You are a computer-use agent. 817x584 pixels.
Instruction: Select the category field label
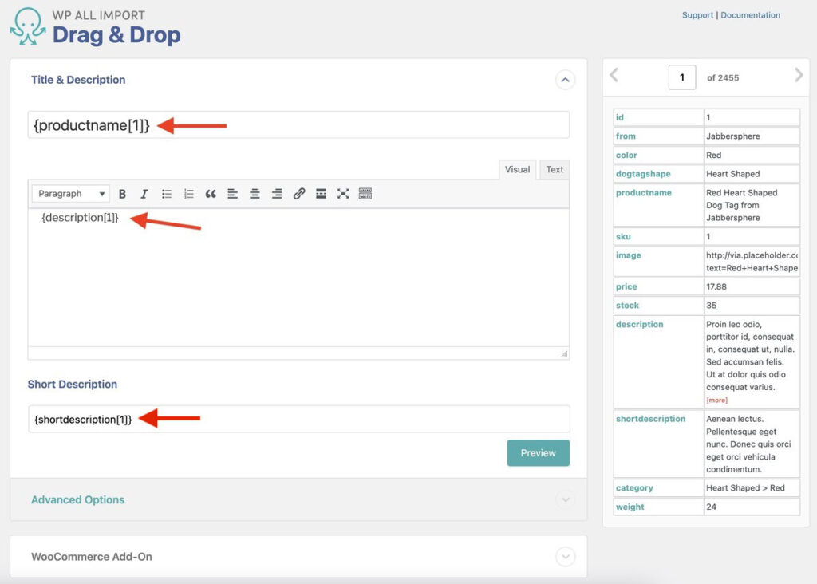(634, 488)
